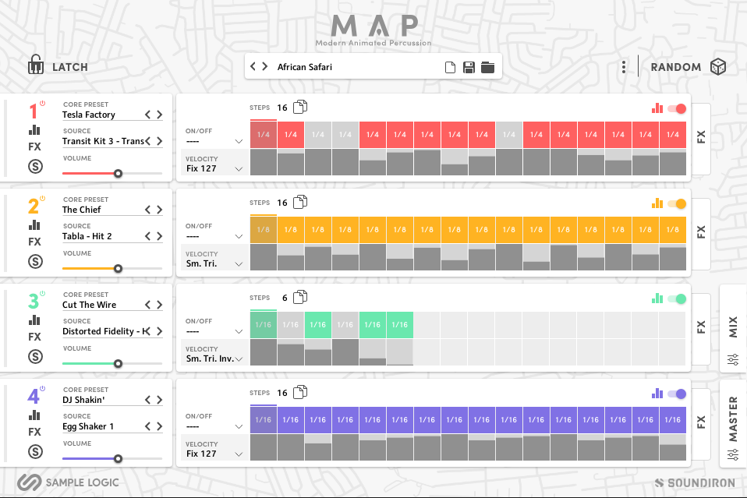
Task: Click the LATCH label button
Action: click(70, 68)
